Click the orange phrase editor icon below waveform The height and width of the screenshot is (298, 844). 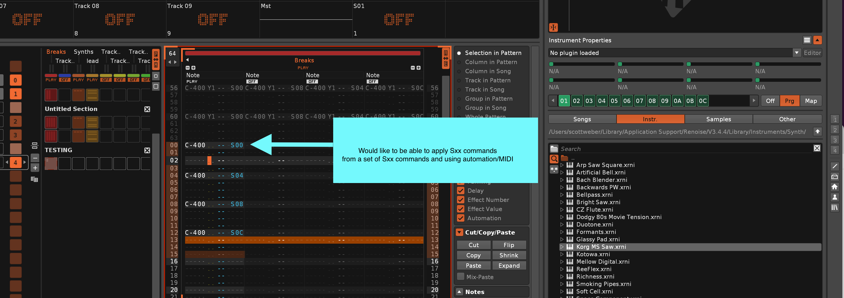(553, 27)
